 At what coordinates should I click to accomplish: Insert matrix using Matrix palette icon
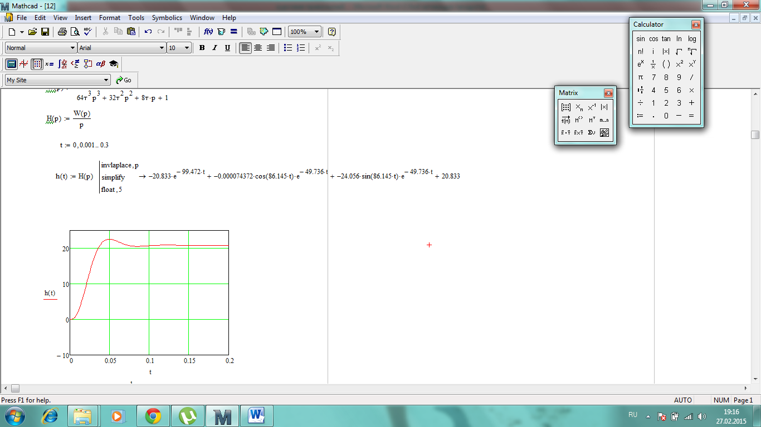566,107
